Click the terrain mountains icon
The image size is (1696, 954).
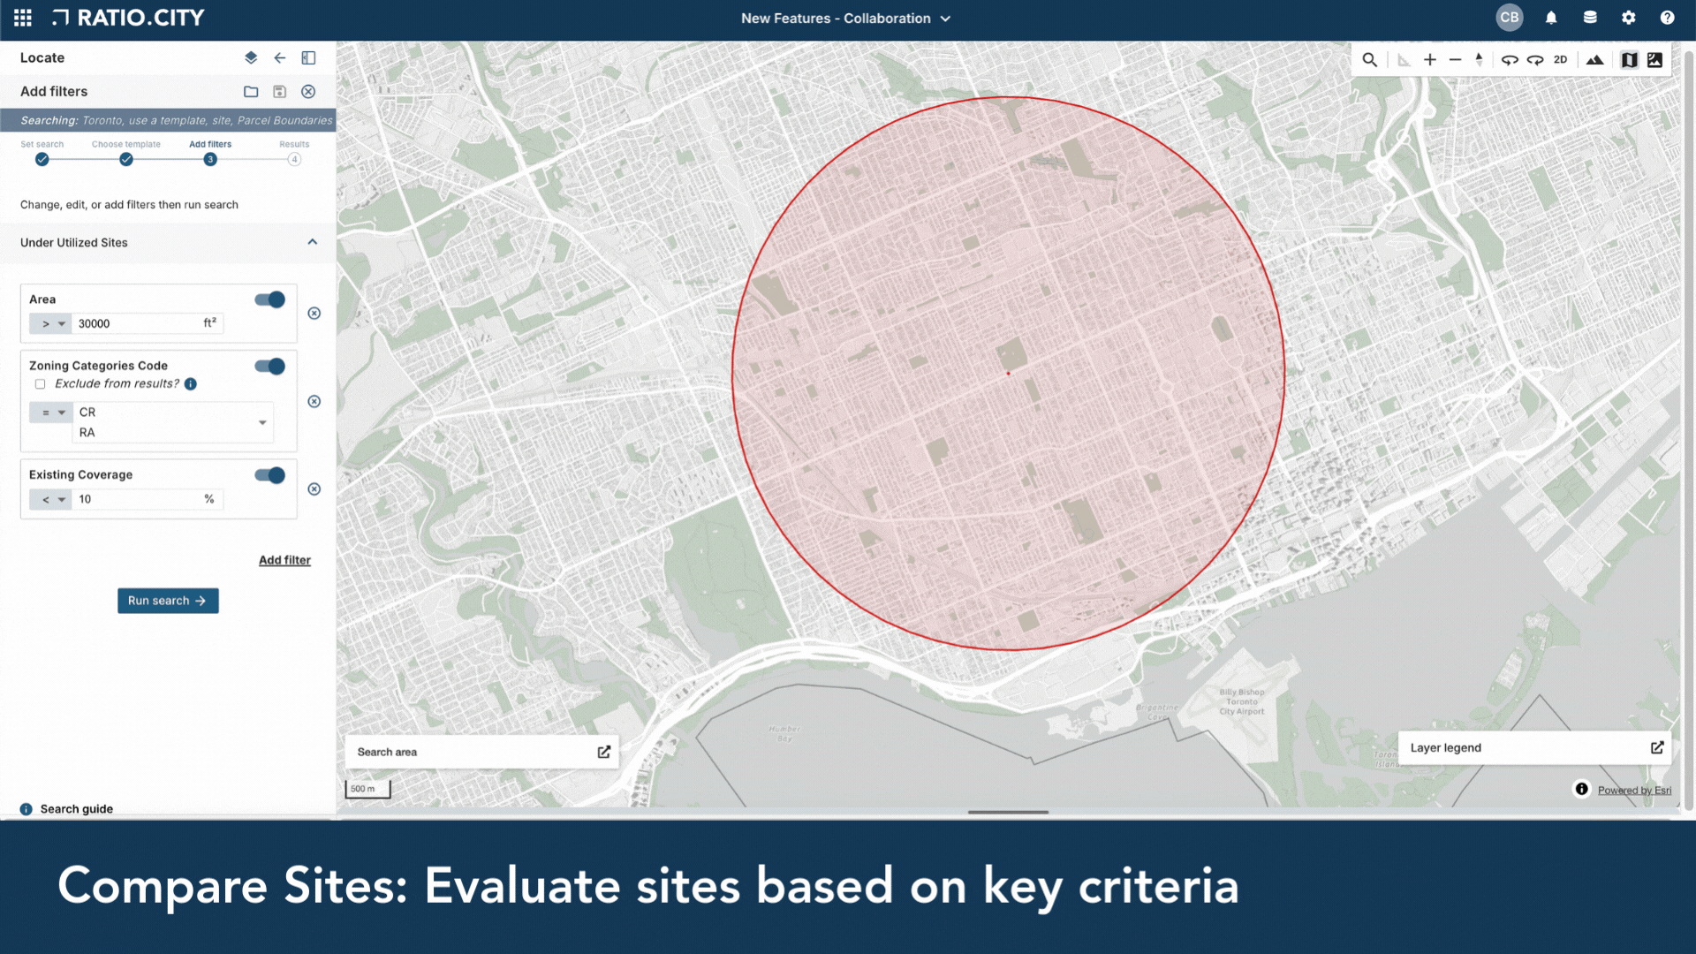tap(1594, 60)
